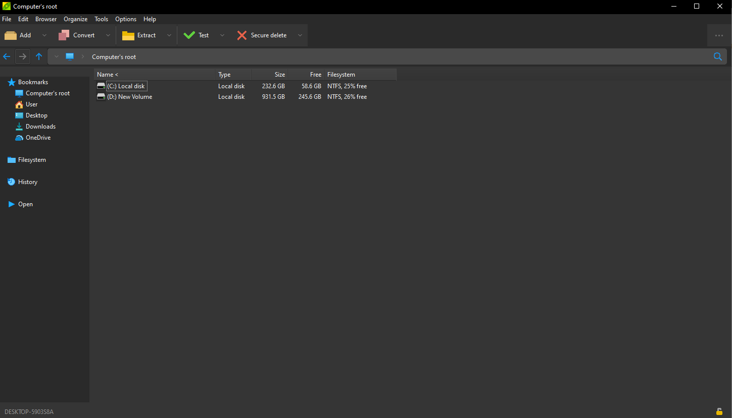The width and height of the screenshot is (732, 418).
Task: Click the PeaZip app icon in title bar
Action: pyautogui.click(x=7, y=7)
